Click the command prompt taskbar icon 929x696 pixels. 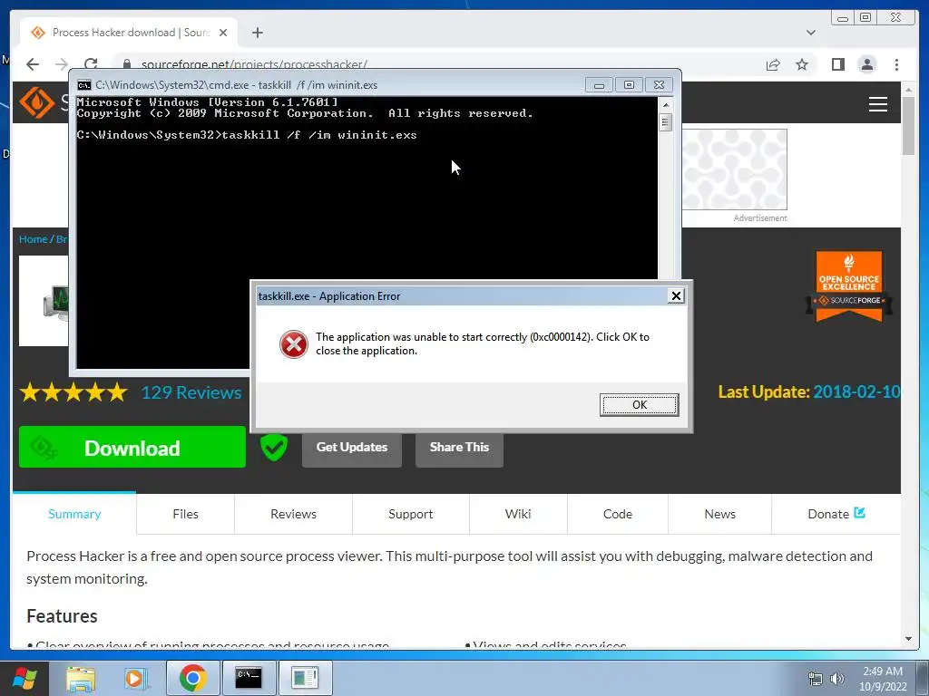click(249, 678)
